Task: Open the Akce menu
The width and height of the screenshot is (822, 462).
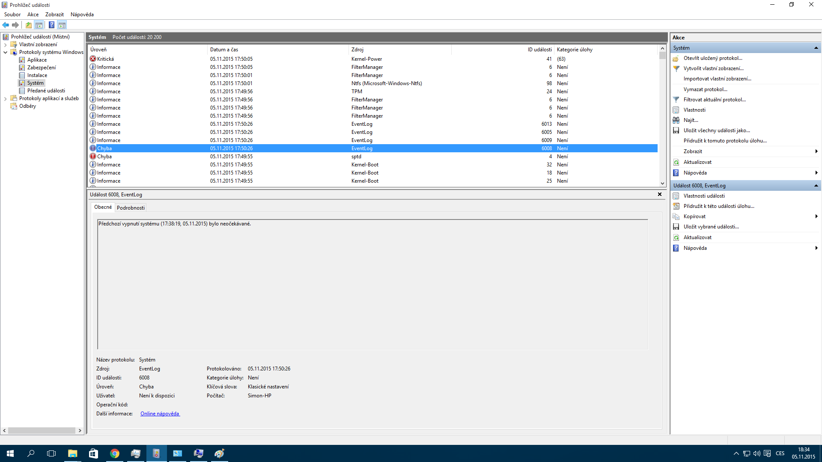Action: [33, 15]
